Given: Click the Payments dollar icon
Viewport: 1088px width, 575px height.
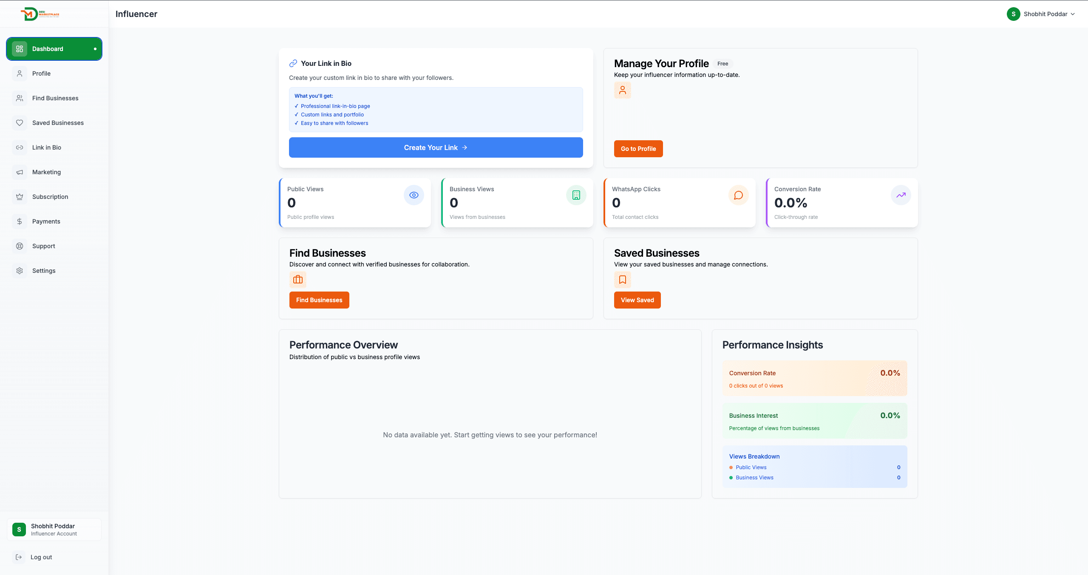Looking at the screenshot, I should tap(20, 221).
